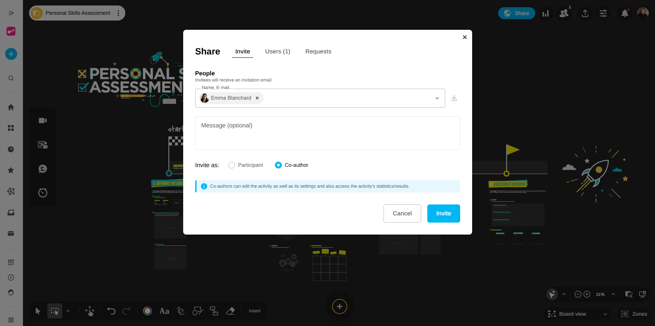
Task: Click the Cancel button
Action: (x=402, y=213)
